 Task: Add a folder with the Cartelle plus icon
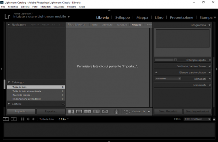(63, 104)
